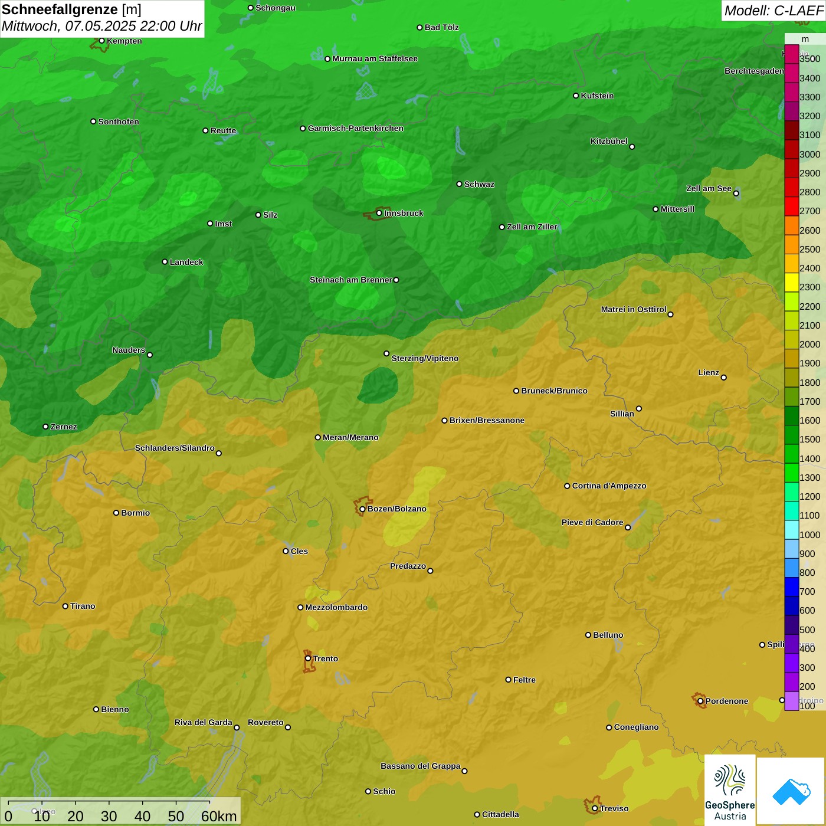The width and height of the screenshot is (826, 826).
Task: Select the 700 m blue legend swatch
Action: [x=792, y=587]
